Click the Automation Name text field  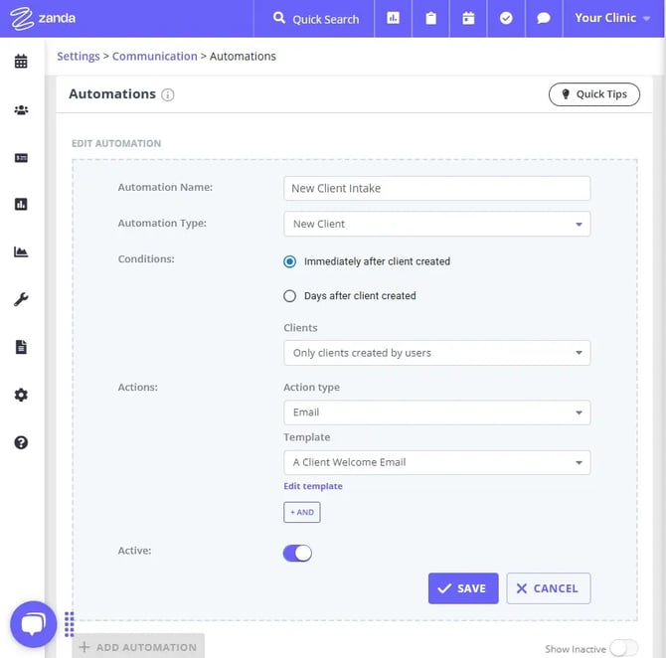pos(436,188)
